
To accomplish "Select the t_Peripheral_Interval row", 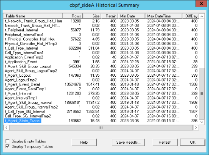I will coord(101,30).
